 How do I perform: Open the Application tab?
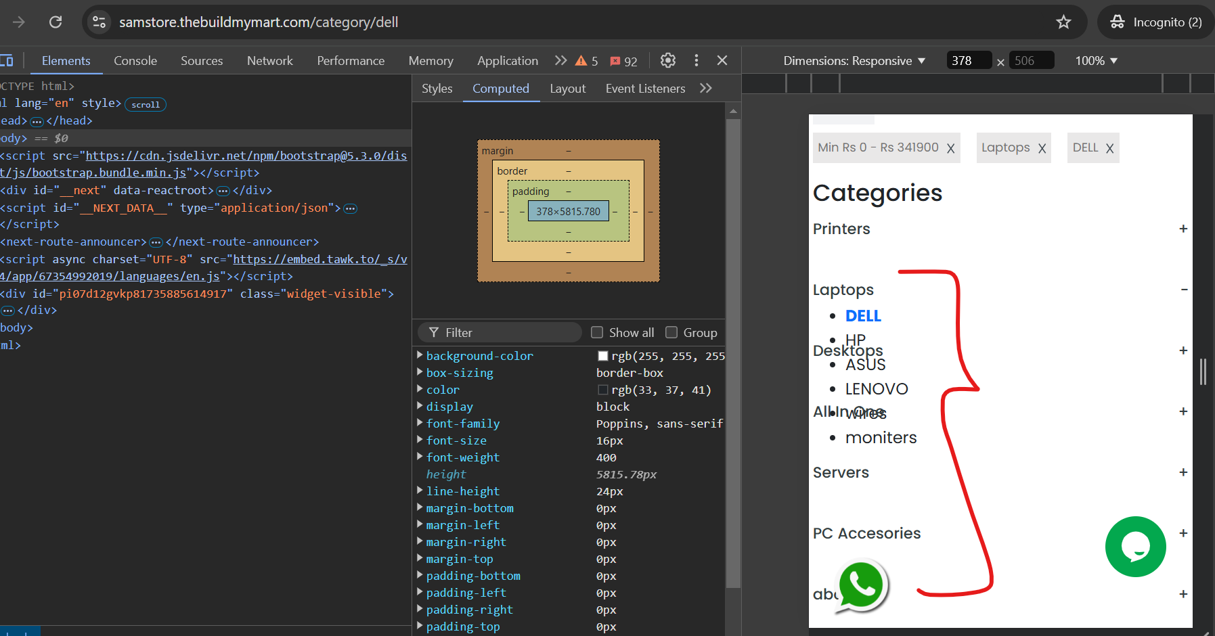coord(508,61)
